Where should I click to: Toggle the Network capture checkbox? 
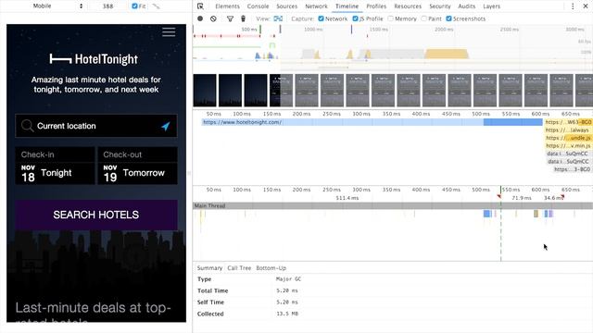(x=321, y=18)
